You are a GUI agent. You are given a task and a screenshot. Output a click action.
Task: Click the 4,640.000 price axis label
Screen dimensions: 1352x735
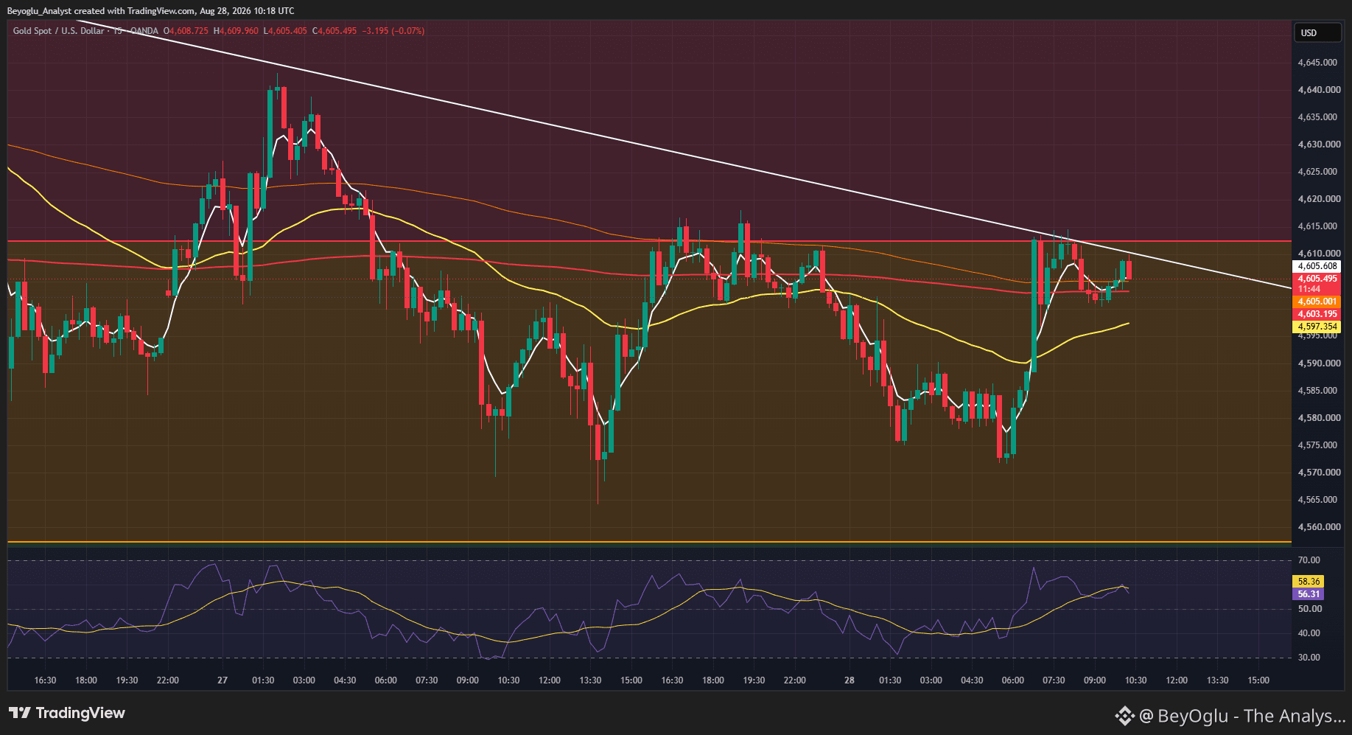click(1317, 90)
